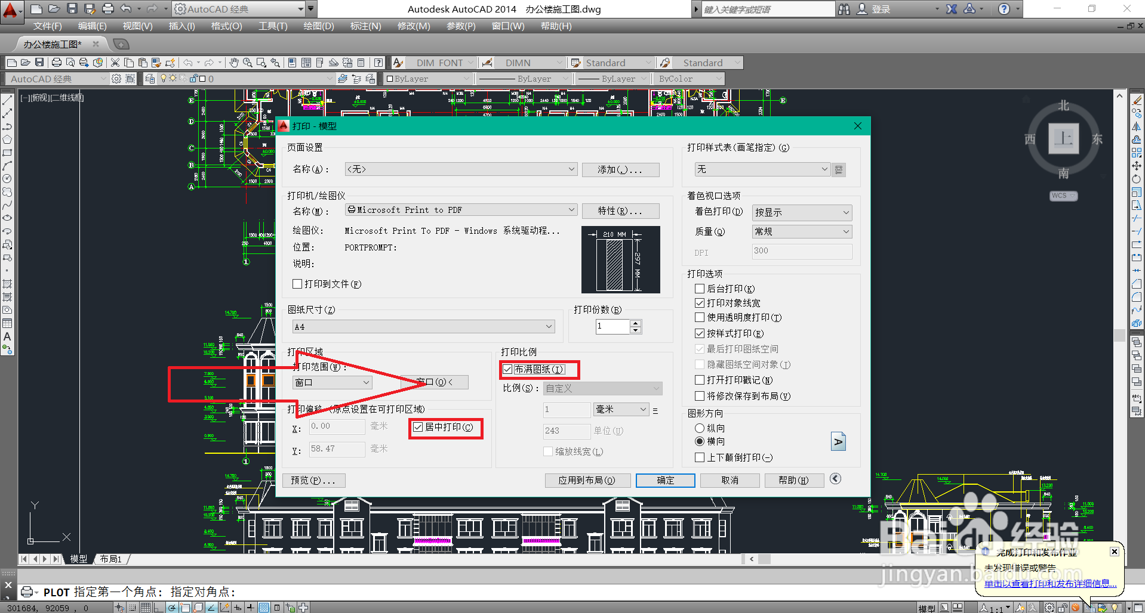Uncheck the 布满图纸 option
This screenshot has height=613, width=1145.
[507, 369]
